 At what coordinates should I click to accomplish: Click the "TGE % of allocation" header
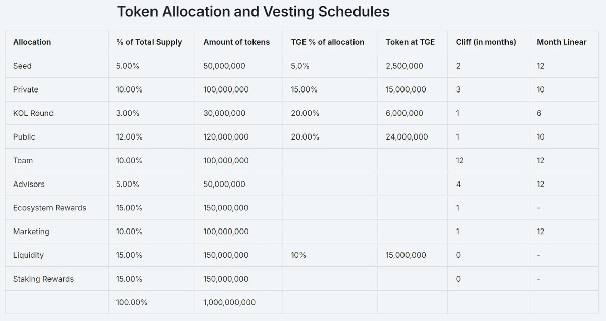tap(327, 42)
